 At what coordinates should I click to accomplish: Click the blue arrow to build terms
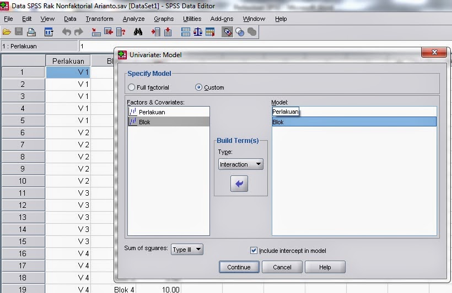coord(239,184)
